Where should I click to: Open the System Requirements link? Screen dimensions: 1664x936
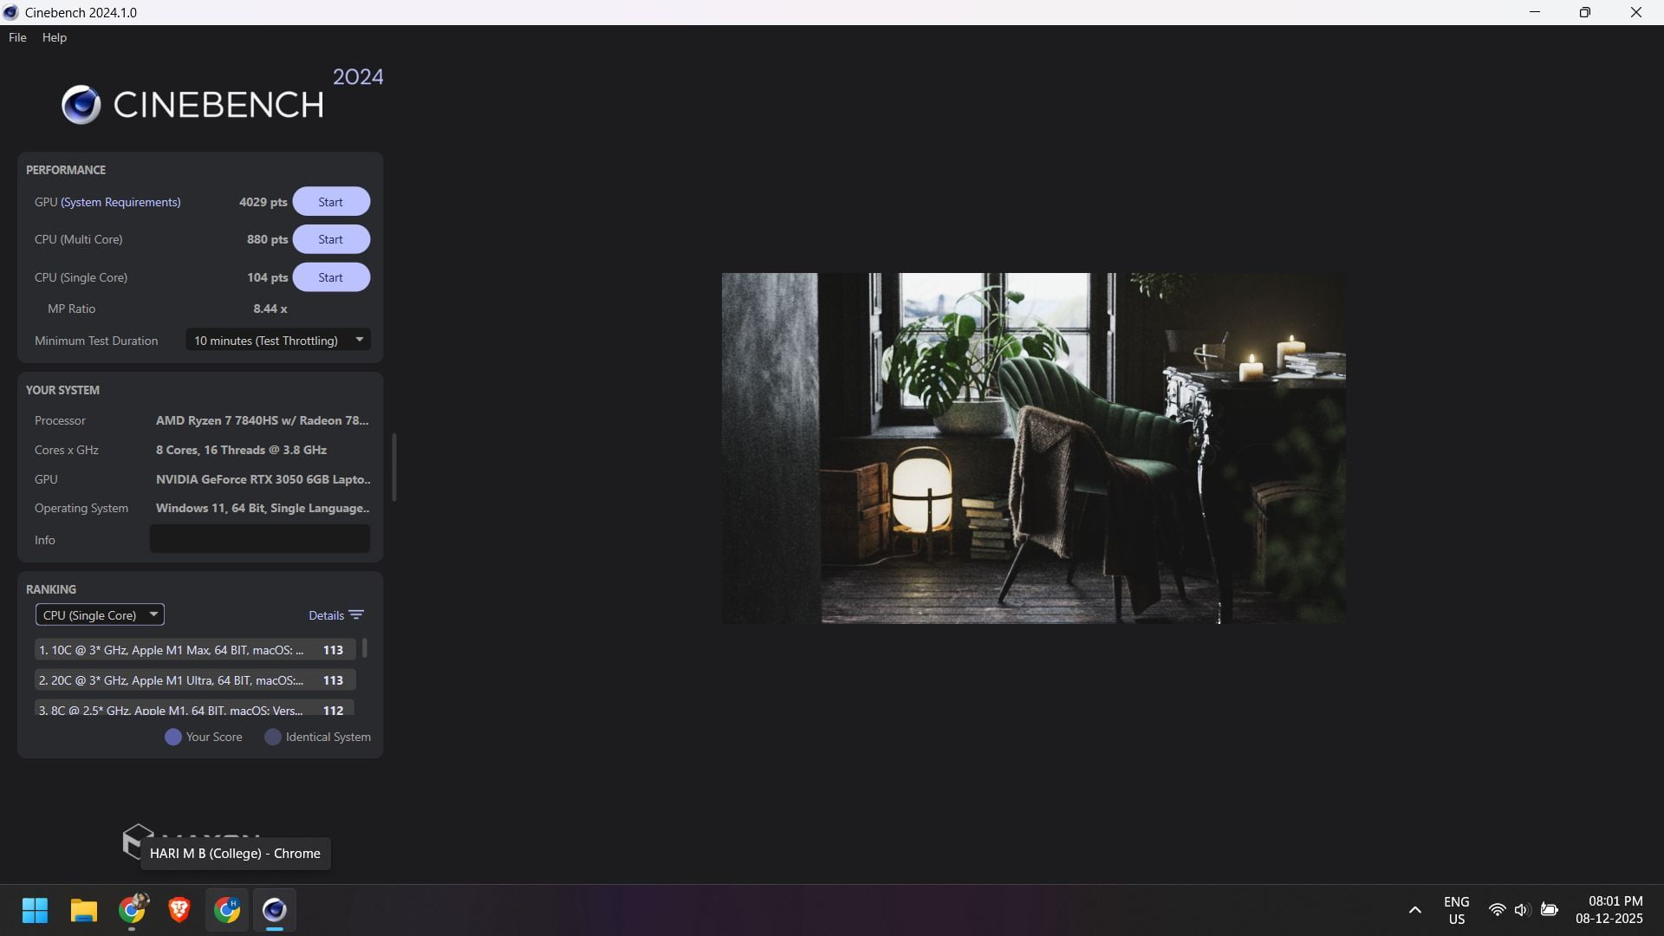120,202
